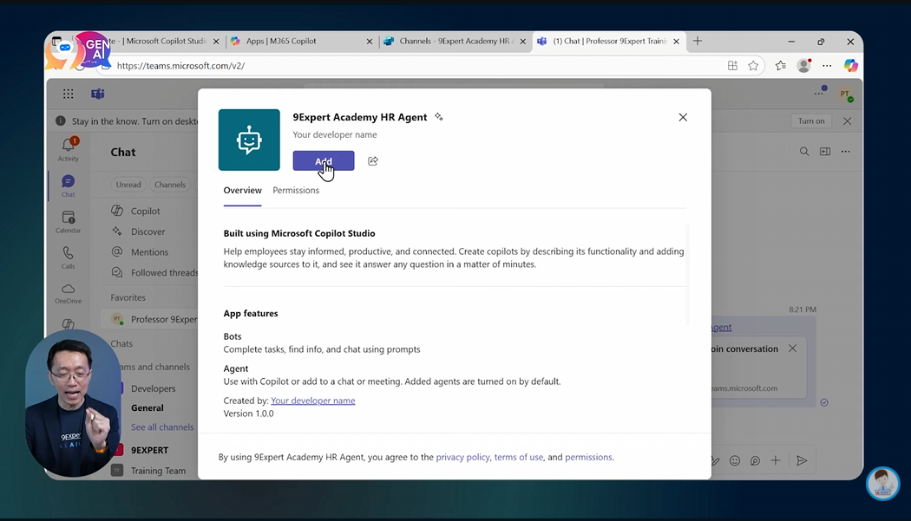Insert an emoji in the message box

click(735, 460)
